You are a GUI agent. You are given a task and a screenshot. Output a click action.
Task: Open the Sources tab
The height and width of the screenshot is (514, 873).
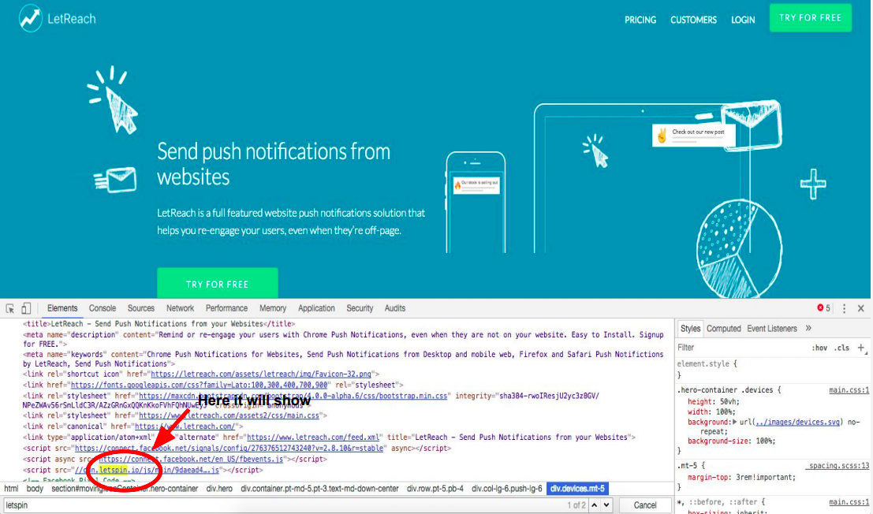click(141, 308)
